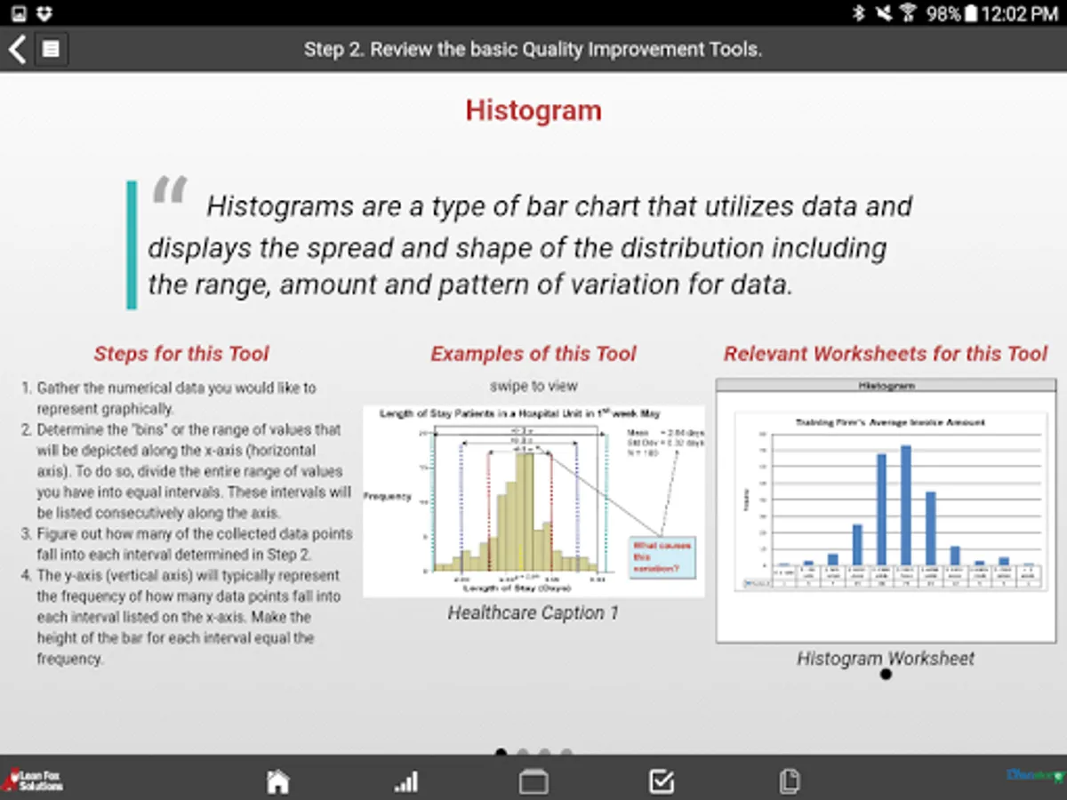This screenshot has width=1067, height=800.
Task: Tap the header text 'Step 2. Review the basic Quality Improvement Tools.'
Action: click(x=533, y=49)
